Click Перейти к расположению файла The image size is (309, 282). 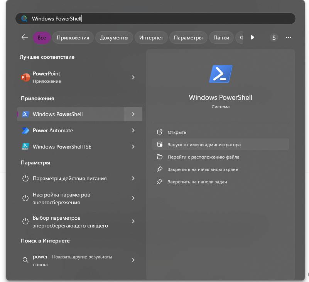tap(203, 157)
